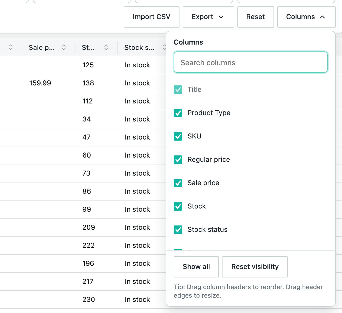Sort by the Stock column arrows

(106, 47)
